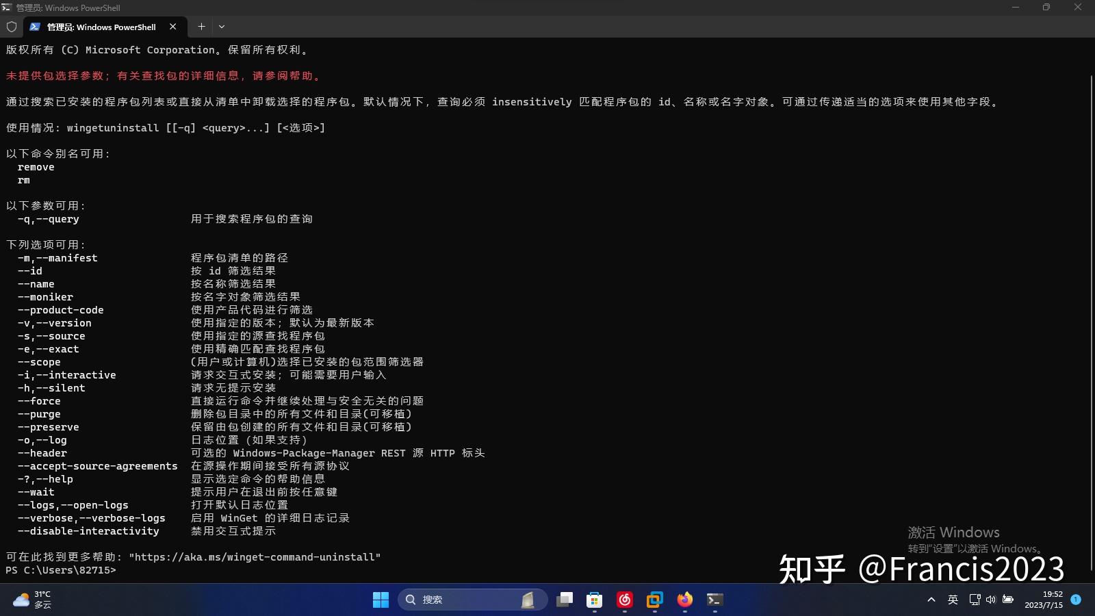Click the -v,--version option text
The height and width of the screenshot is (616, 1095).
point(55,323)
